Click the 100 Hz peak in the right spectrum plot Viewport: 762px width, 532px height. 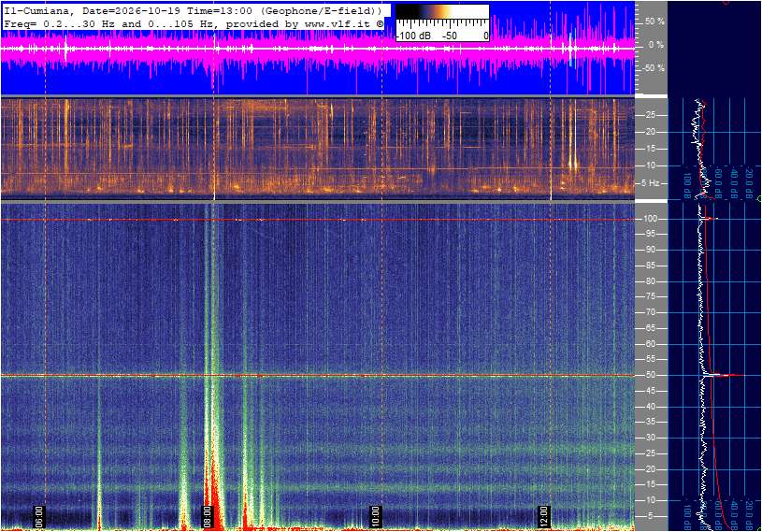709,219
